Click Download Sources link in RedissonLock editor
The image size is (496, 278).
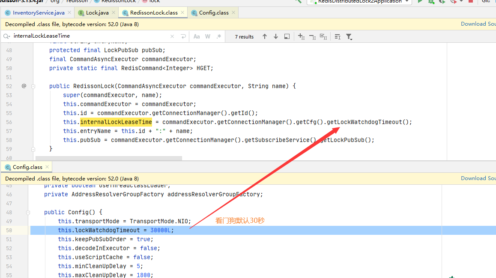[478, 24]
